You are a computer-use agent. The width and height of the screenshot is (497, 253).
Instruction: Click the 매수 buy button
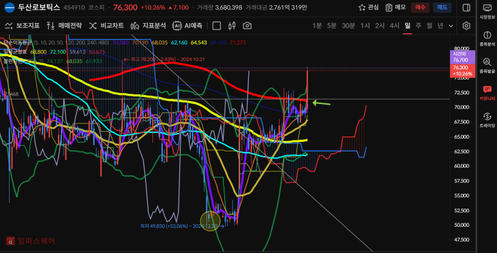click(x=420, y=8)
